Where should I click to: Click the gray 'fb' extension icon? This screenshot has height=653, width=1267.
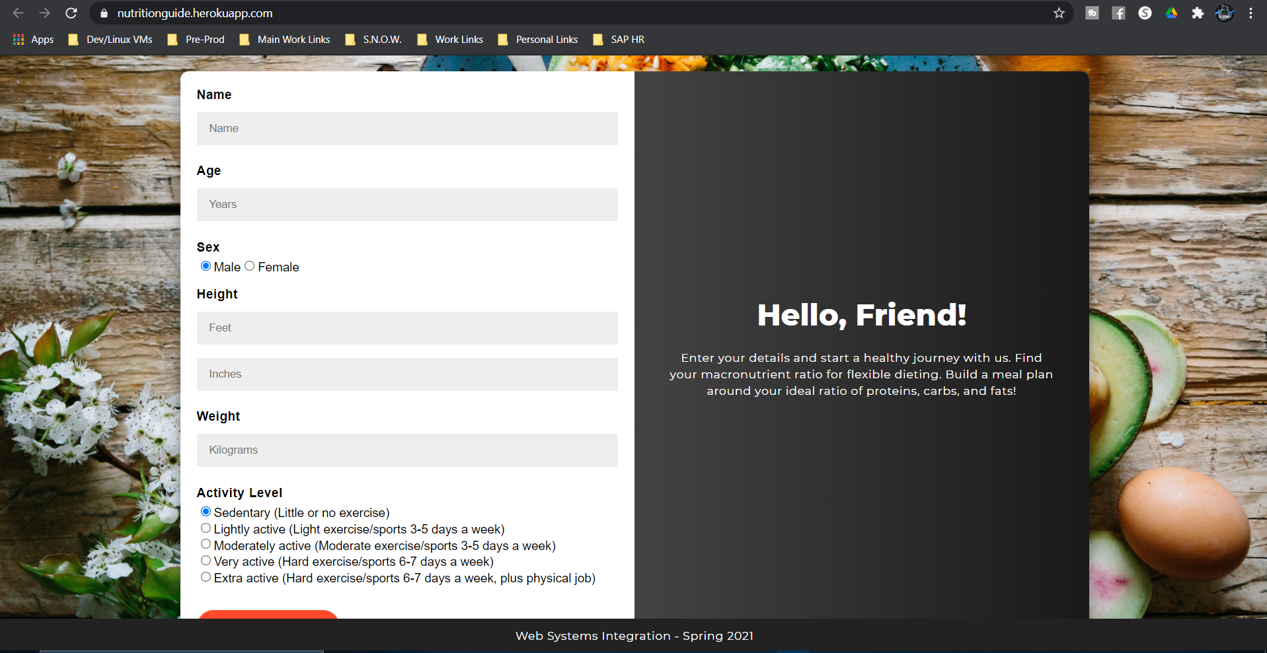pyautogui.click(x=1092, y=13)
